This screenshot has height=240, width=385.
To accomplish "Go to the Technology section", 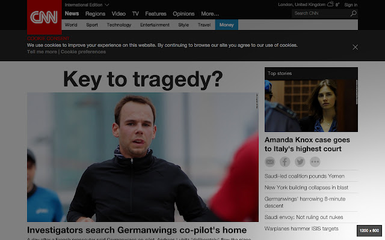I will click(x=119, y=25).
